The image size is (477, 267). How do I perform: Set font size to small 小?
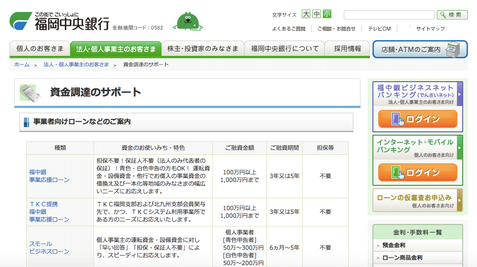(327, 14)
